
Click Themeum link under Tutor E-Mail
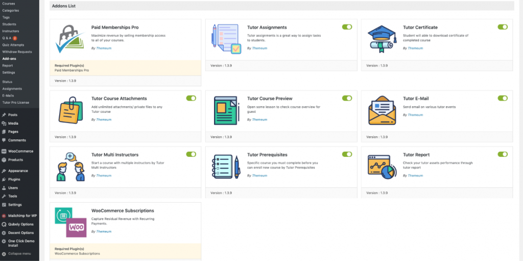pyautogui.click(x=415, y=115)
